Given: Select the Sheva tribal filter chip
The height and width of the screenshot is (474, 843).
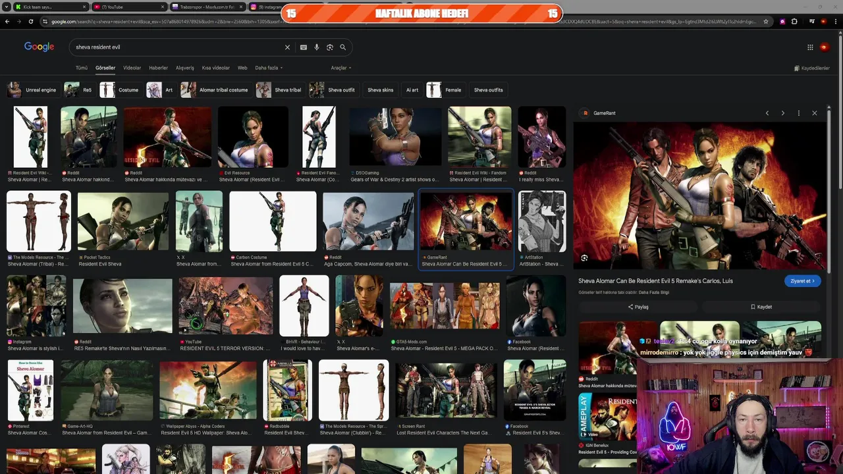Looking at the screenshot, I should [280, 90].
